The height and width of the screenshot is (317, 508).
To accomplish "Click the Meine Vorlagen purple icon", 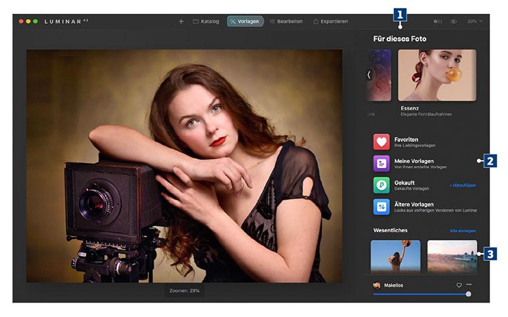I will pyautogui.click(x=381, y=163).
